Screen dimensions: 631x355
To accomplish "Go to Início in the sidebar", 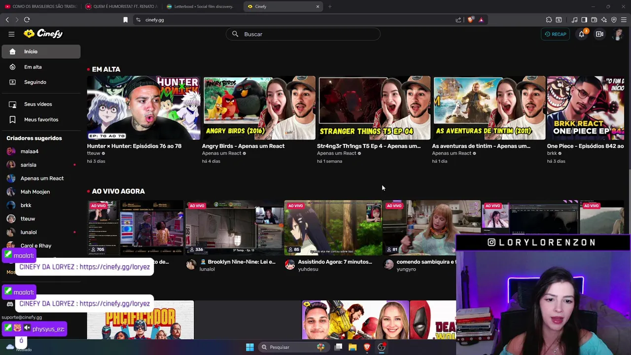I will (41, 51).
